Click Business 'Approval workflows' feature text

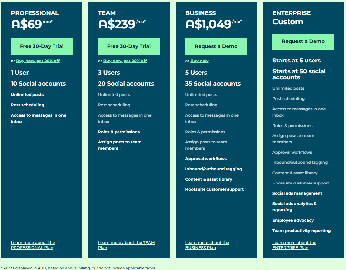click(x=206, y=159)
